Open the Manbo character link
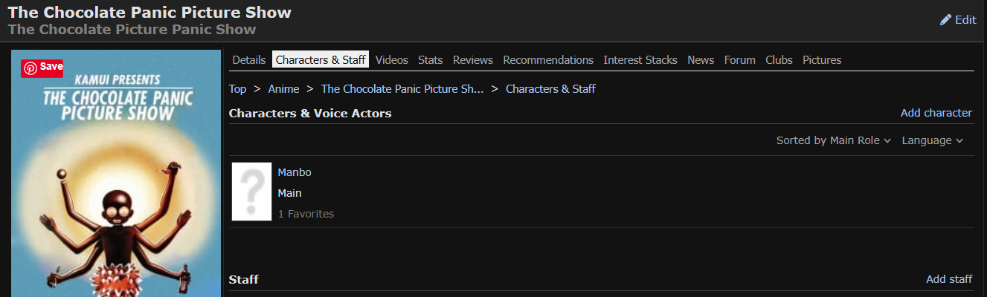987x297 pixels. click(295, 172)
